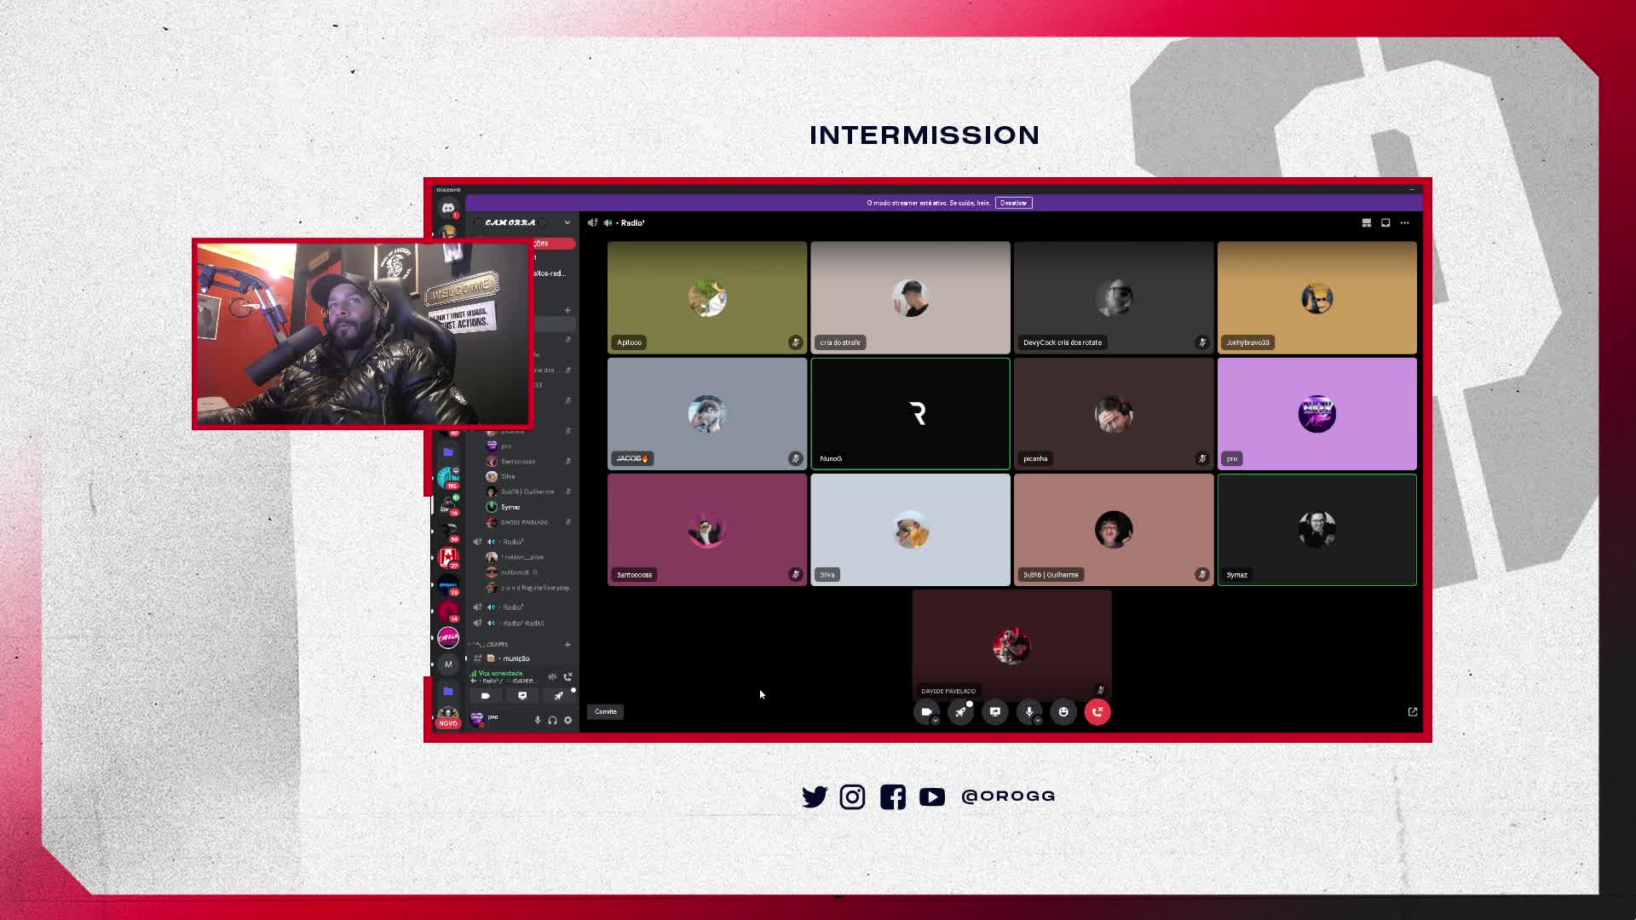1636x920 pixels.
Task: Pop out the call window icon
Action: click(x=1413, y=712)
